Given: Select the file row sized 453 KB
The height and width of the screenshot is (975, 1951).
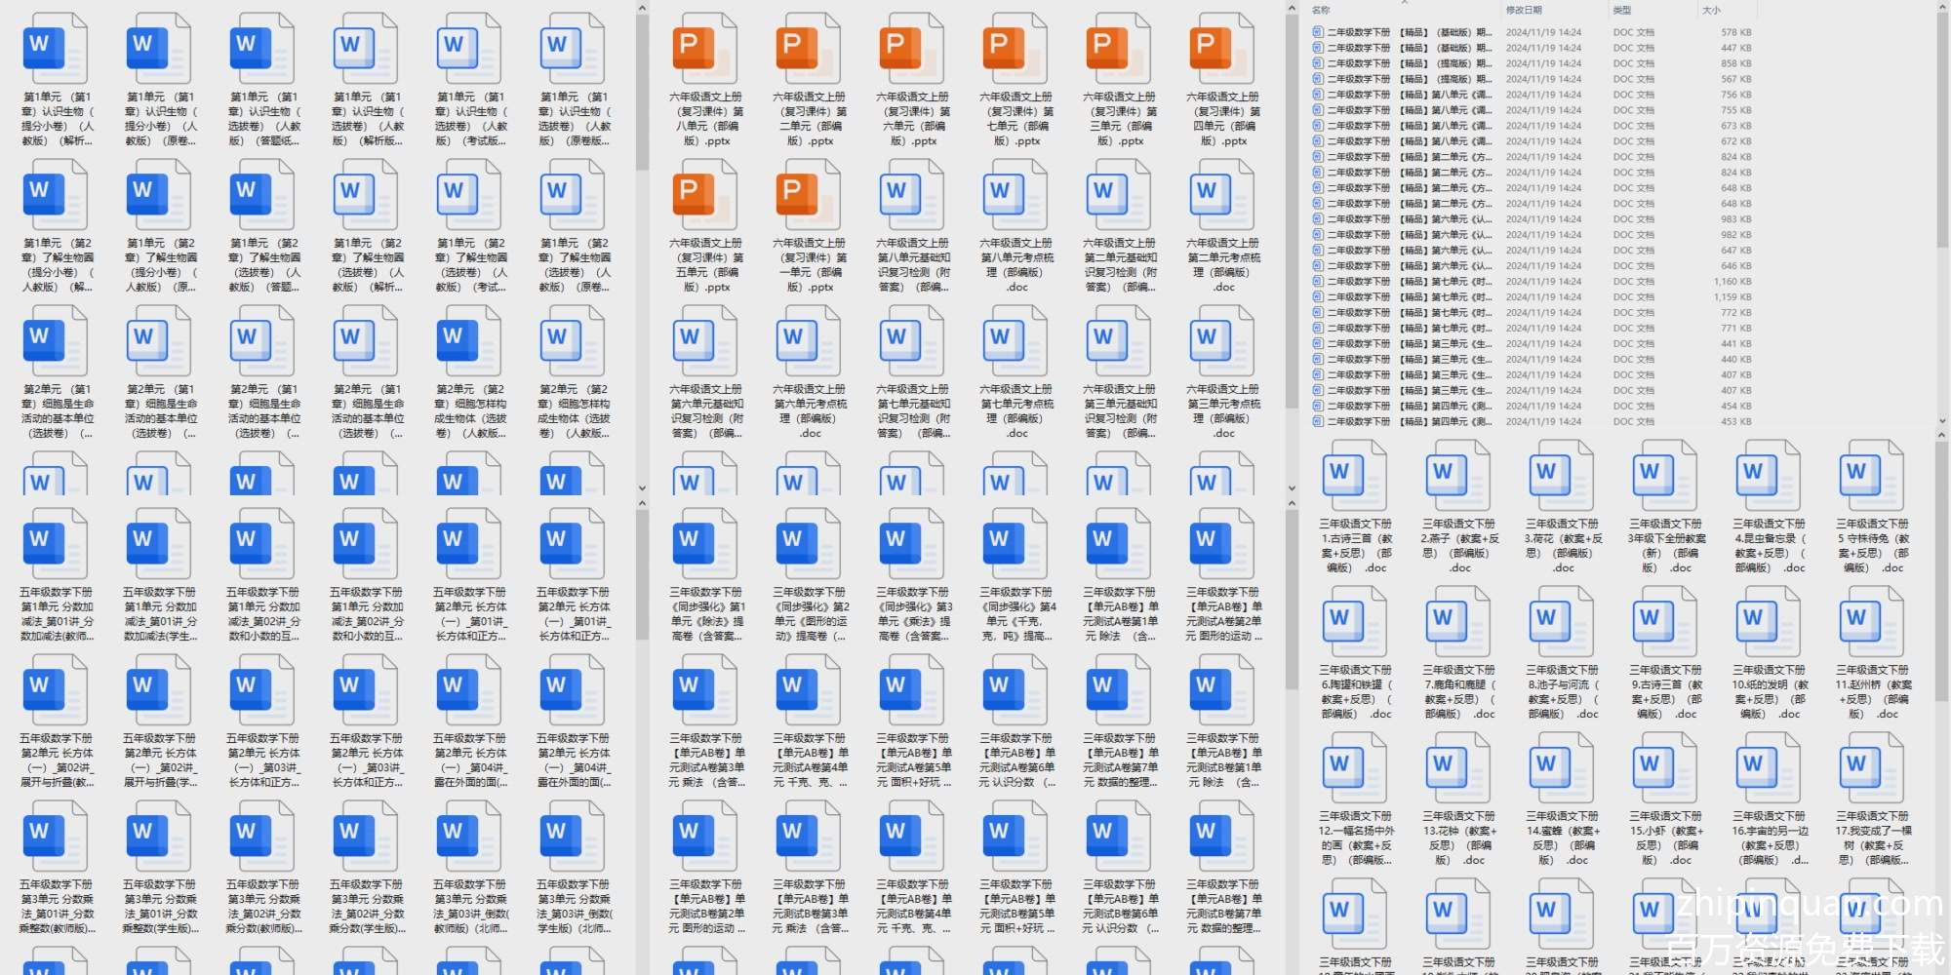Looking at the screenshot, I should [1532, 422].
